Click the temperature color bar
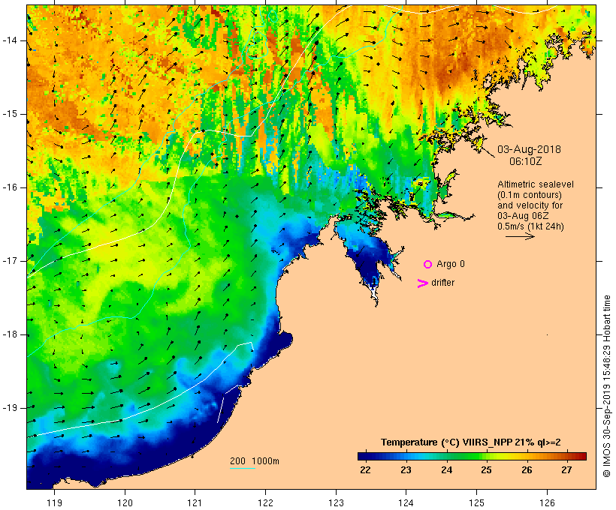The image size is (616, 510). [472, 456]
